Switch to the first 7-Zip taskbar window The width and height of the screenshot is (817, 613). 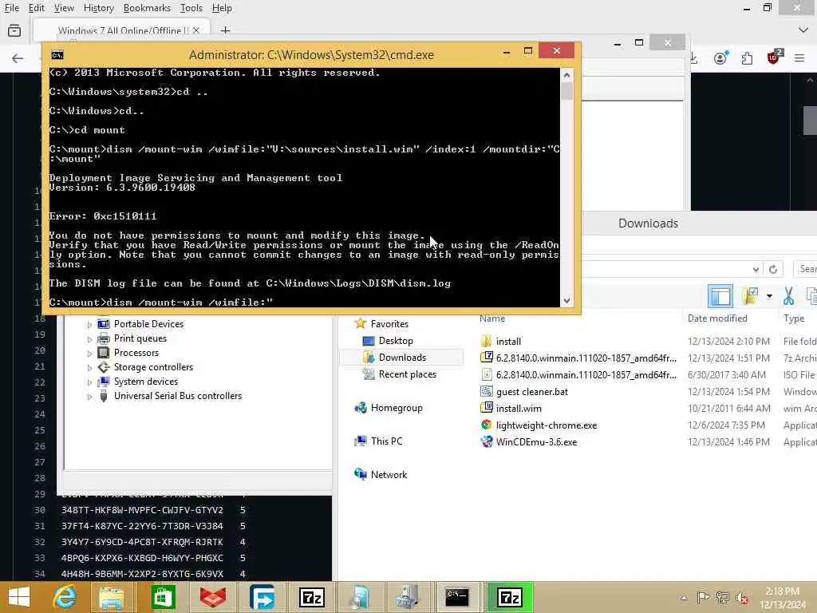click(312, 597)
